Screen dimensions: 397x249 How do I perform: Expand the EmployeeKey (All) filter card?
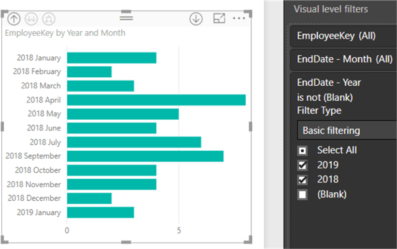tap(344, 36)
